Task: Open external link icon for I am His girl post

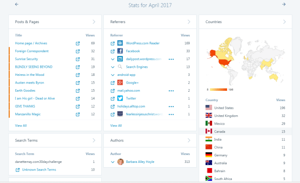Action: (78, 99)
